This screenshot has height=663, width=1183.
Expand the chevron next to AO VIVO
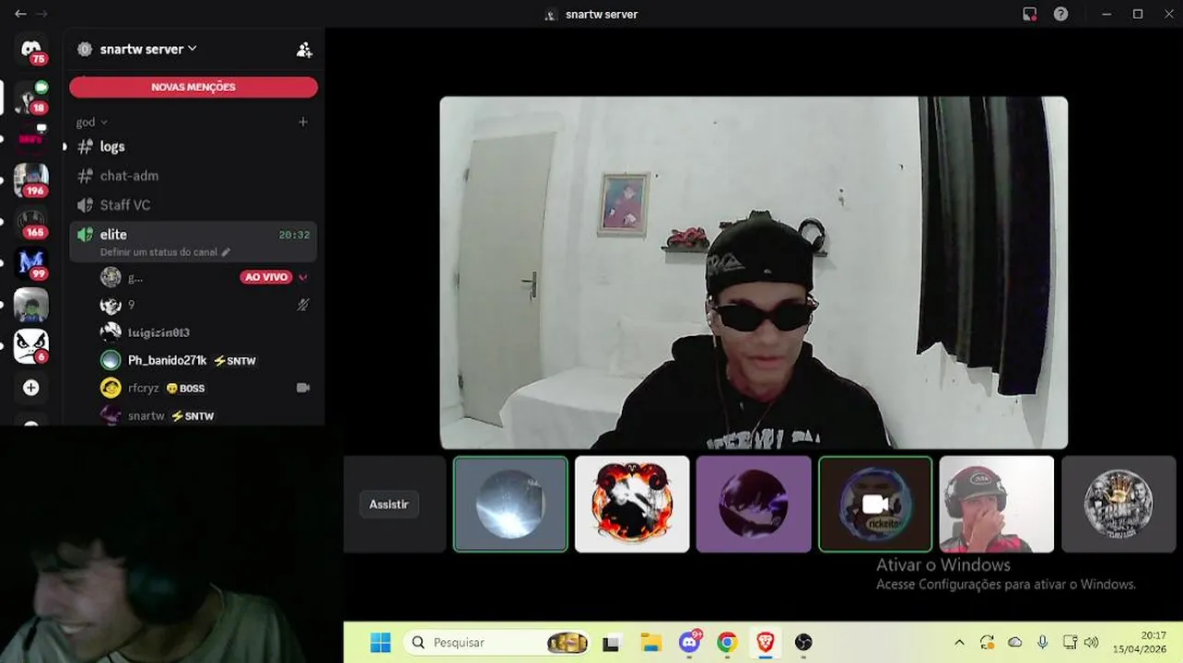(303, 277)
